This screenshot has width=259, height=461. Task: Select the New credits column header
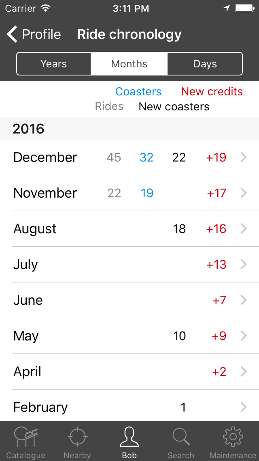[211, 92]
